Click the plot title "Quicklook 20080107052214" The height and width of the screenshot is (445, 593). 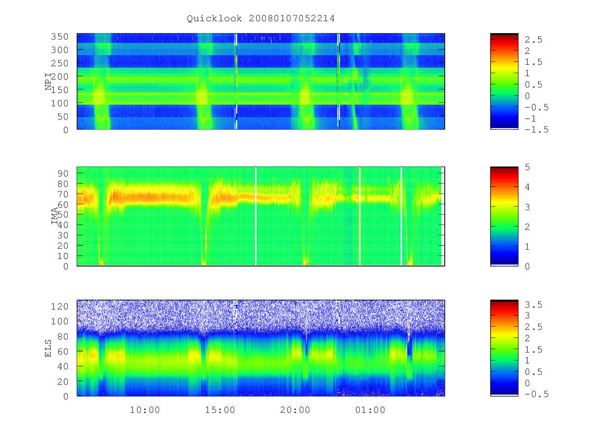pos(261,18)
